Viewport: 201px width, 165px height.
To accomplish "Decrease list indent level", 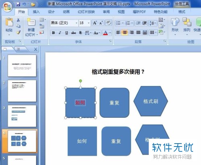I will pos(138,23).
